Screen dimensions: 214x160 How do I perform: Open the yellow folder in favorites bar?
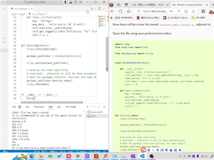coord(198,18)
